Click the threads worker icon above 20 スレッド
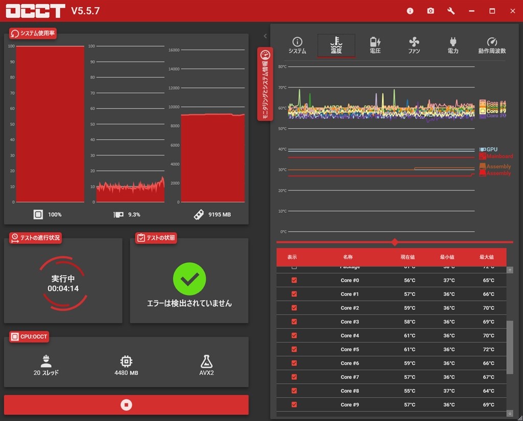 (x=46, y=361)
